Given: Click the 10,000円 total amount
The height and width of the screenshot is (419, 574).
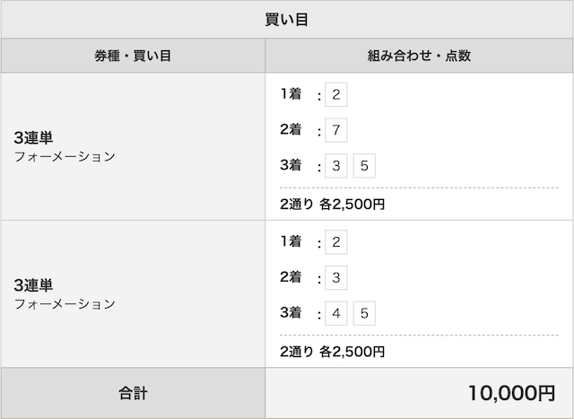Looking at the screenshot, I should point(512,393).
